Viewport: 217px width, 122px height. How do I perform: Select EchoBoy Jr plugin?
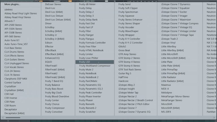point(51,35)
